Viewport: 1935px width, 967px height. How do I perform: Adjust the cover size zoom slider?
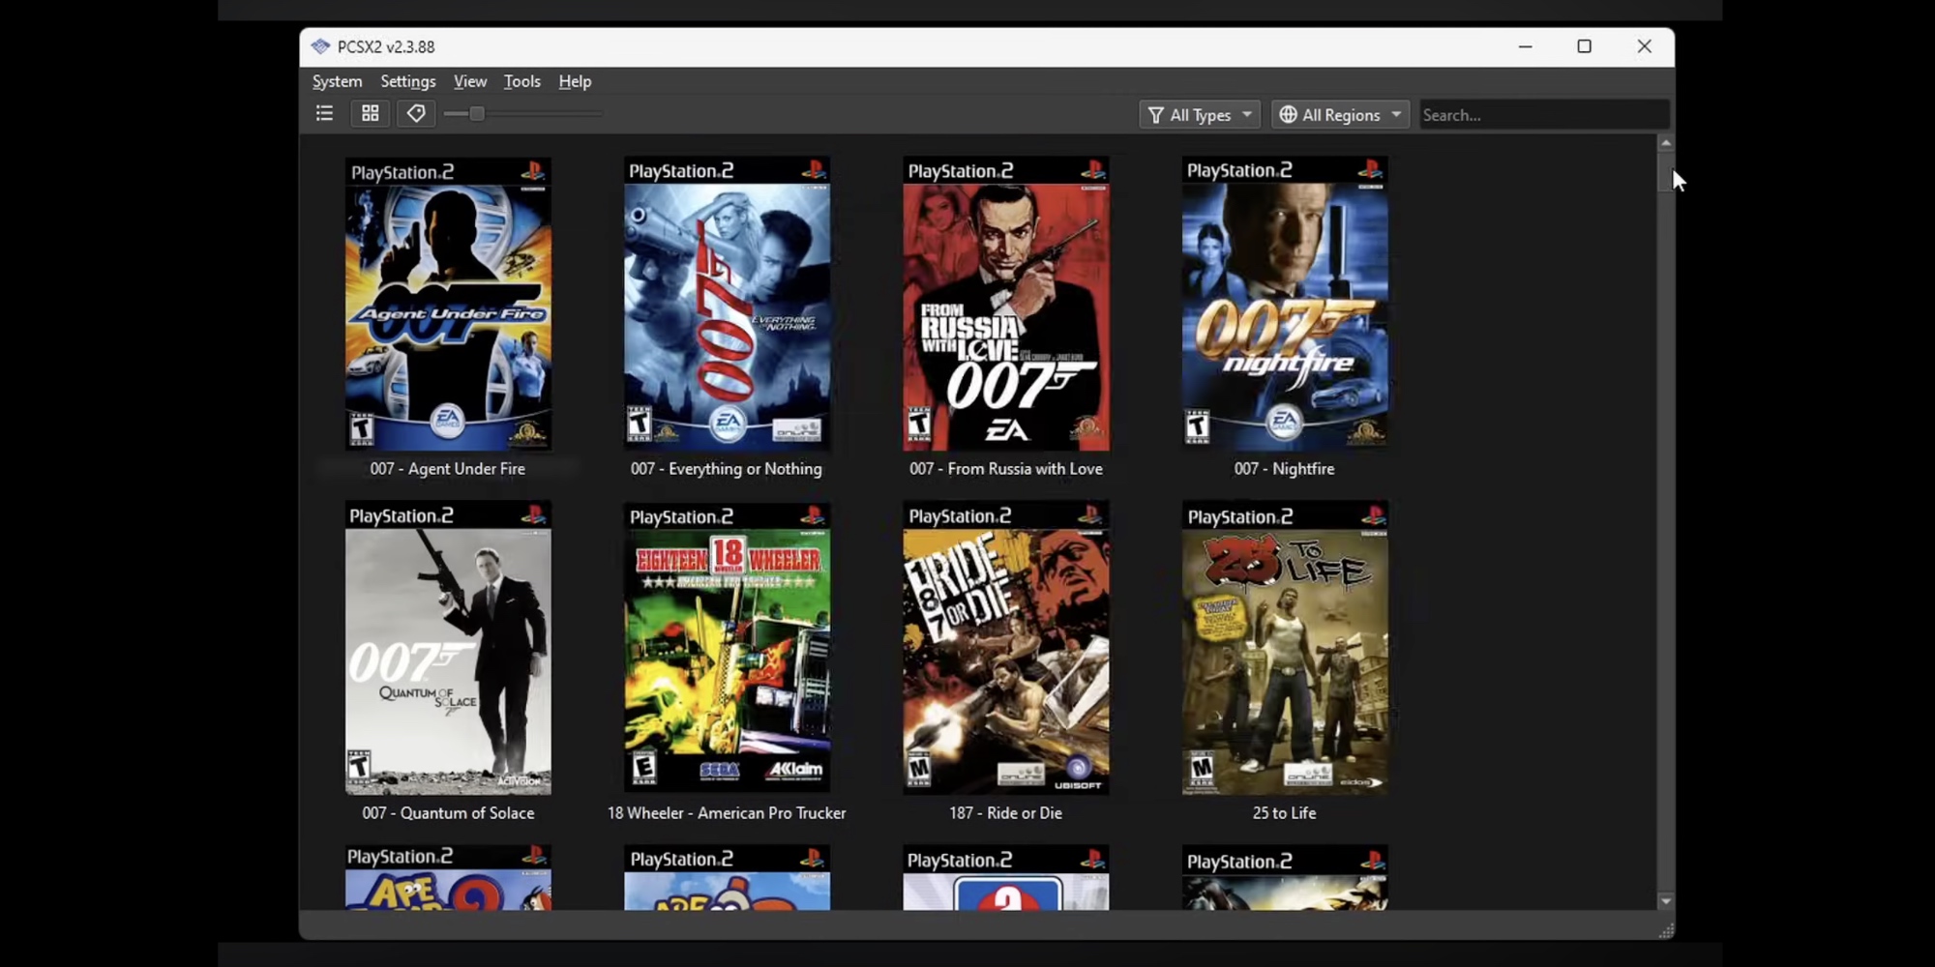(x=476, y=113)
